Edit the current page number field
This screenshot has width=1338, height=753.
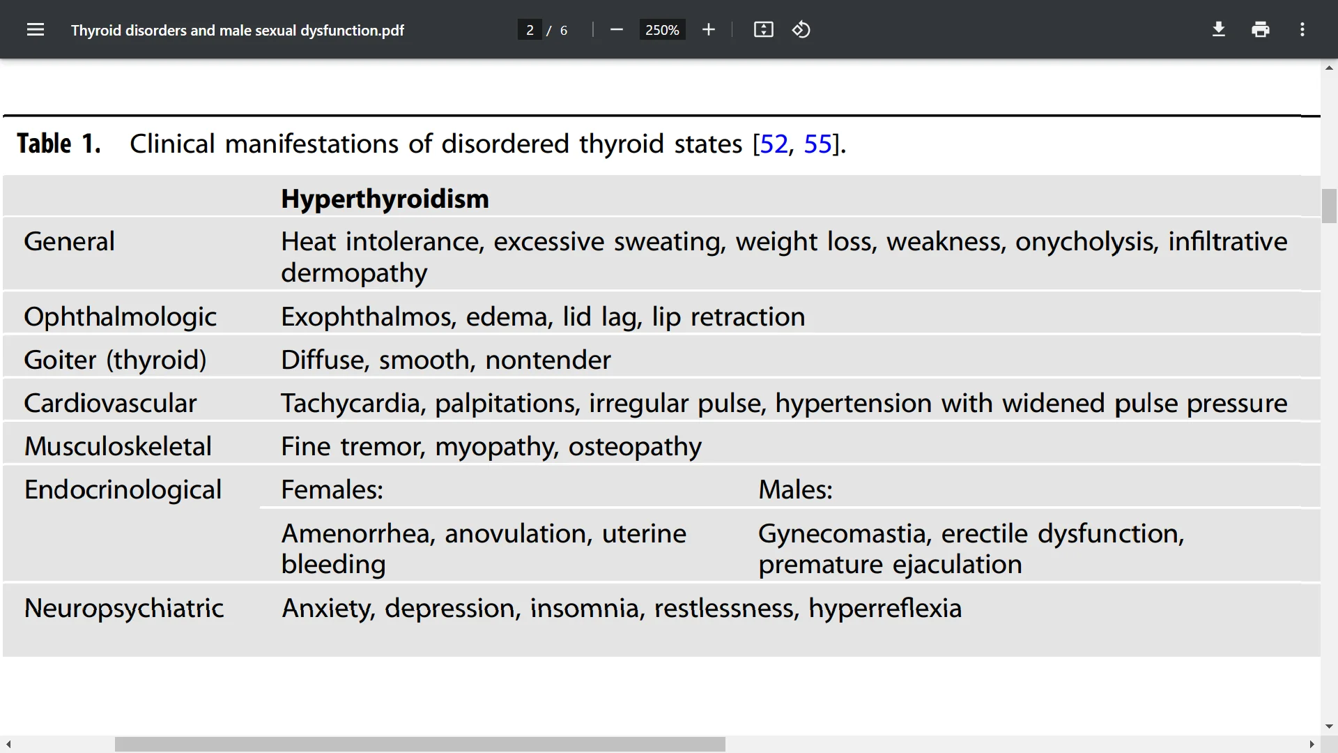(x=530, y=30)
